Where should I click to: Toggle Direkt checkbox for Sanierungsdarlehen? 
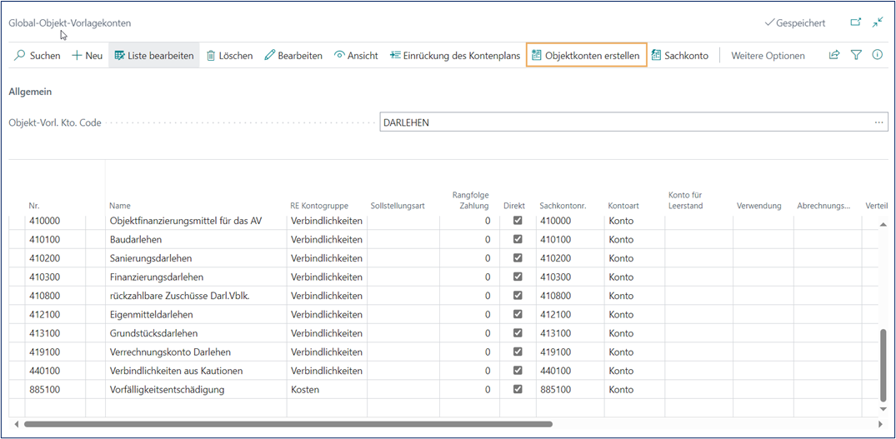pos(518,258)
